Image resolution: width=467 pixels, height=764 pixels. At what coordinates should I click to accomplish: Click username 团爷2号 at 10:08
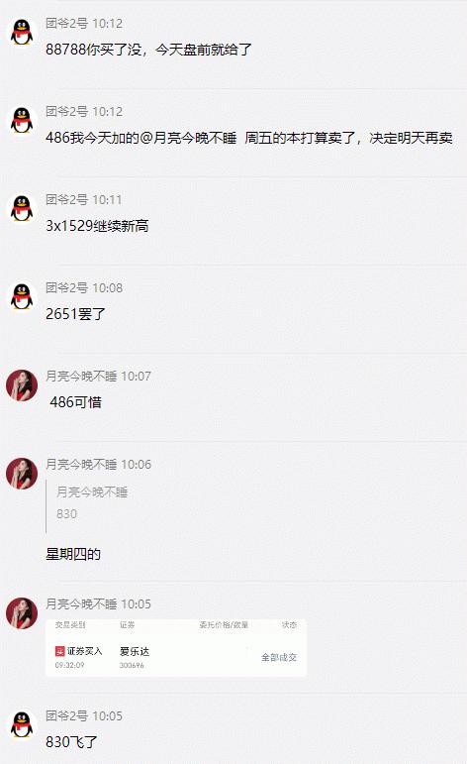tap(66, 288)
